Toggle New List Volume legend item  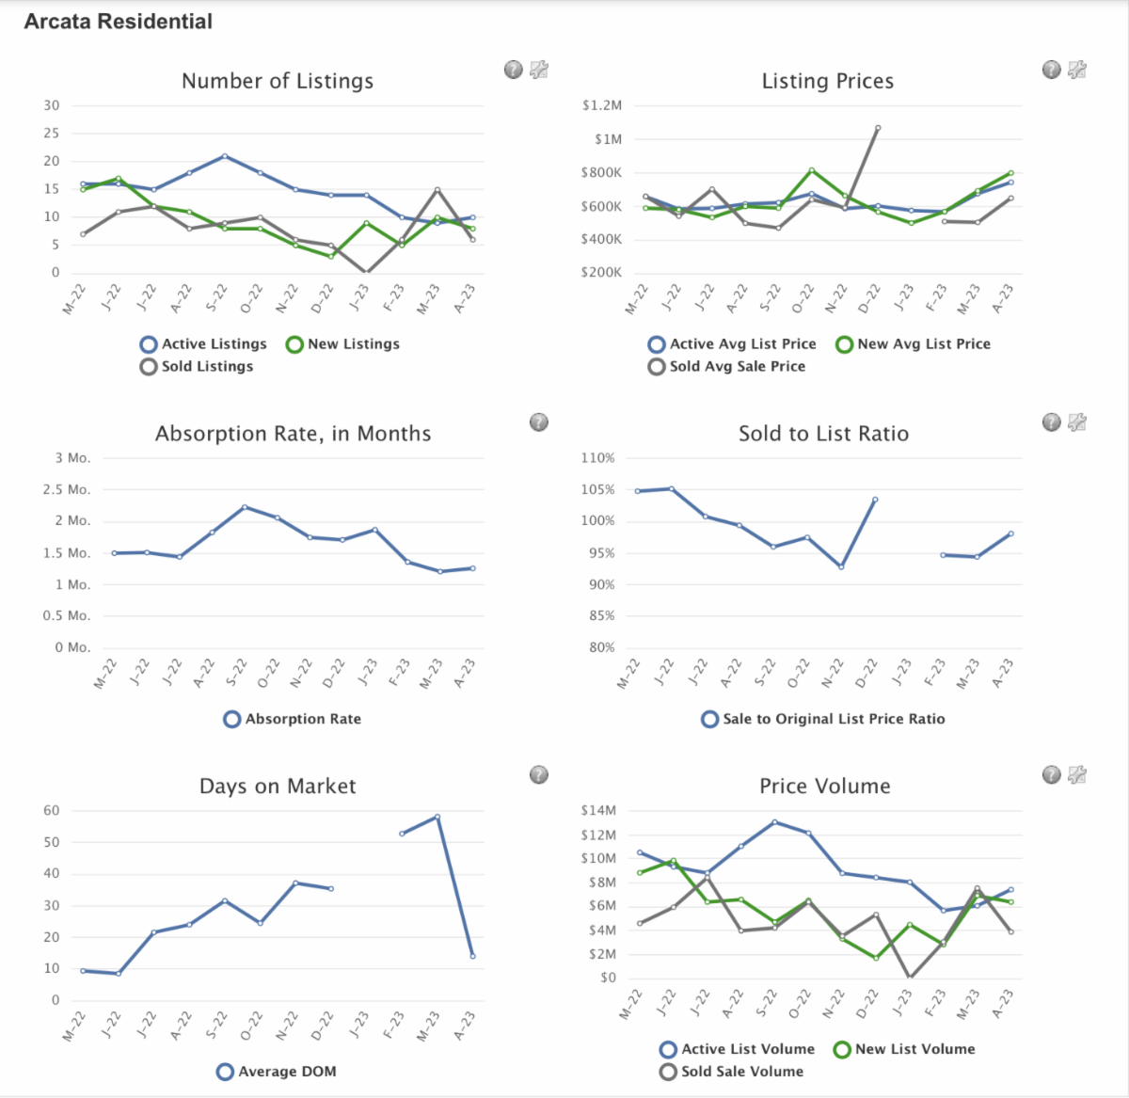pos(904,1049)
